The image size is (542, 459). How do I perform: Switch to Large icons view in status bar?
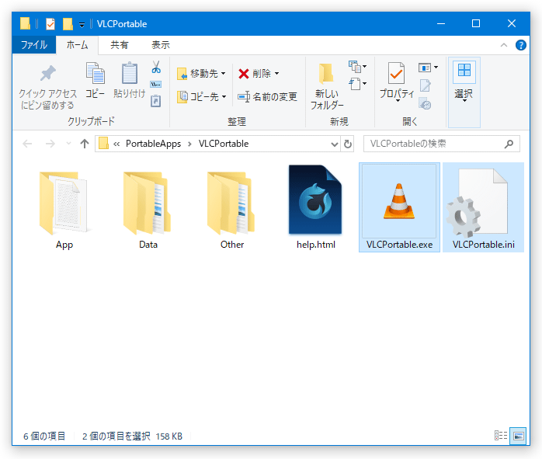pyautogui.click(x=518, y=436)
